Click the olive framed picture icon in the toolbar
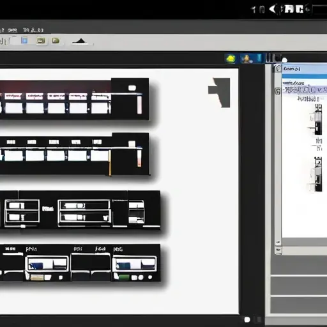 point(40,40)
